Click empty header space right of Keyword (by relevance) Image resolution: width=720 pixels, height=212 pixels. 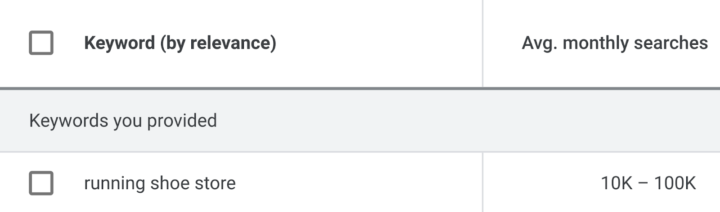coord(378,43)
